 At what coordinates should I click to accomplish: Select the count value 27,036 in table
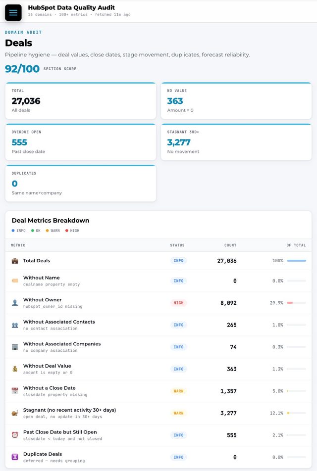click(x=227, y=261)
